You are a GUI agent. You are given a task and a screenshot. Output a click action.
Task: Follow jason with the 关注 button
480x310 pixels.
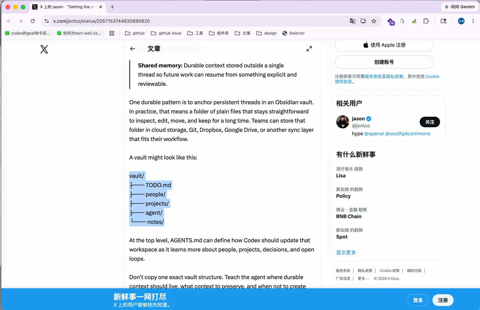click(x=430, y=122)
